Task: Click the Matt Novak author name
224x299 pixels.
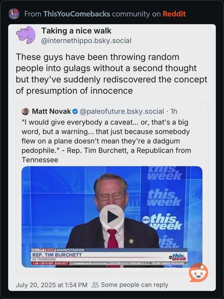Action: tap(51, 112)
